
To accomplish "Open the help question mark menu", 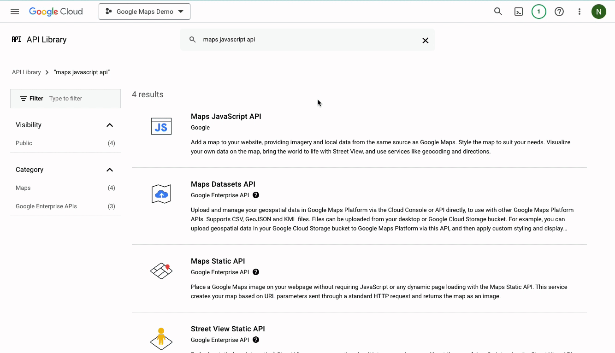I will 559,12.
